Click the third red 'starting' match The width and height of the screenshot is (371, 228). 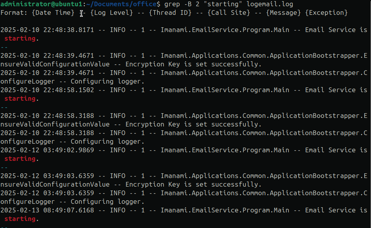[x=20, y=159]
